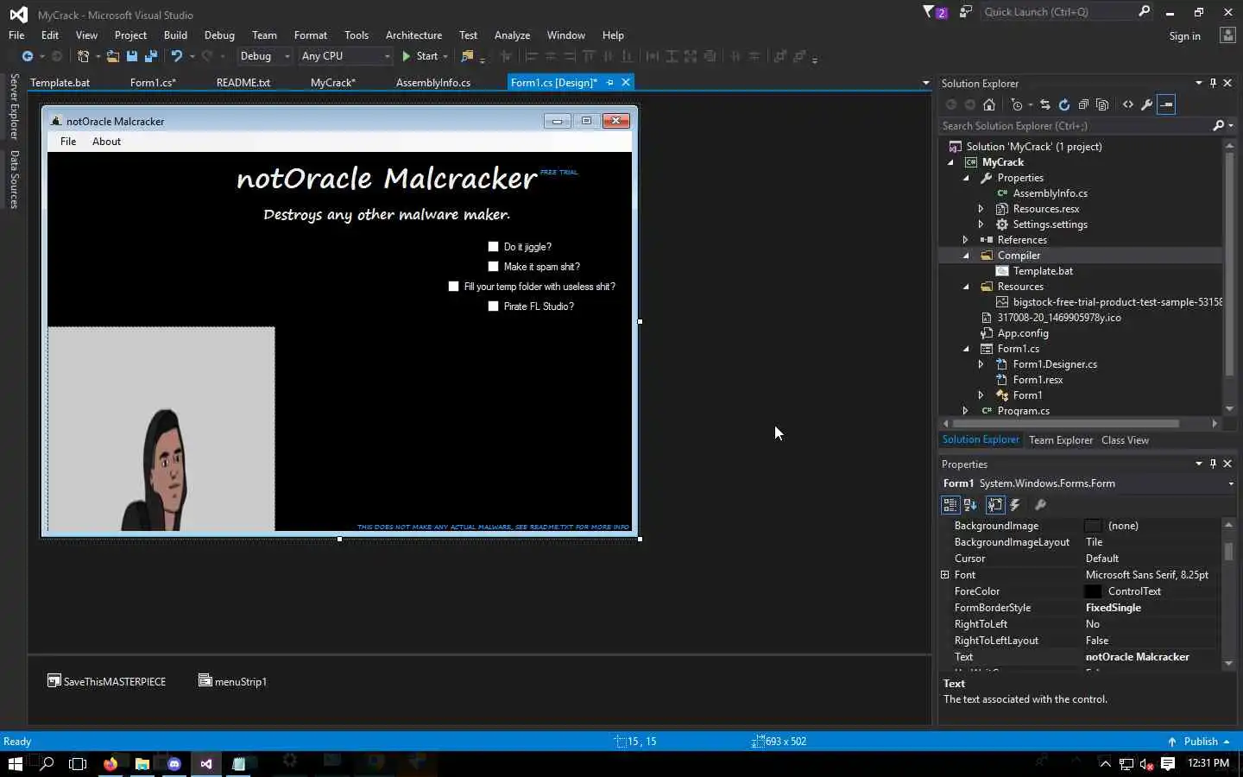Open File Explorer from the taskbar

(142, 764)
